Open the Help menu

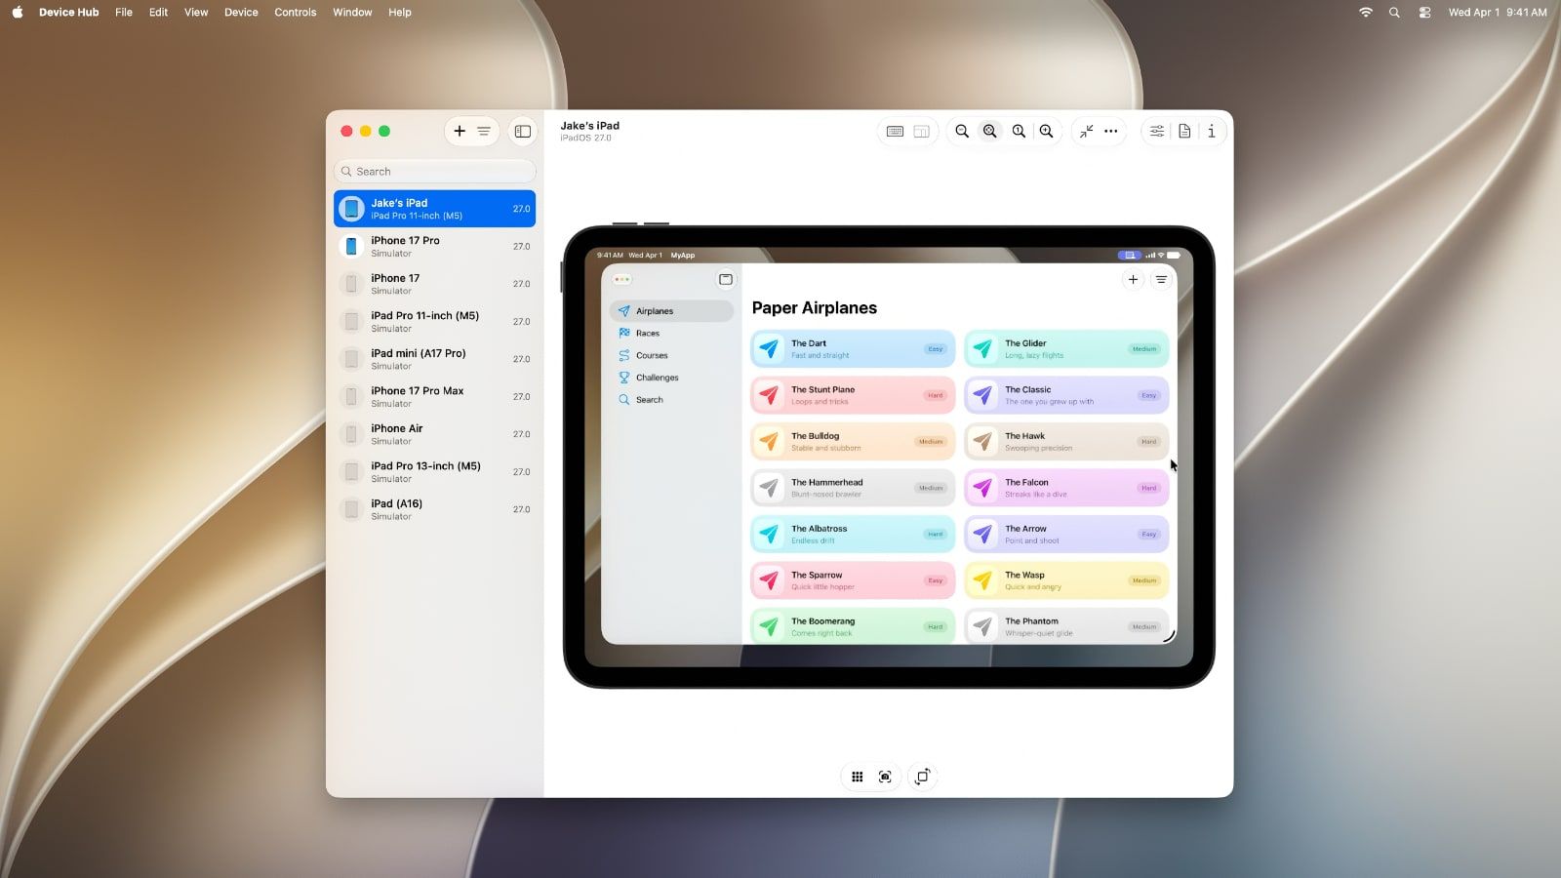click(x=400, y=13)
